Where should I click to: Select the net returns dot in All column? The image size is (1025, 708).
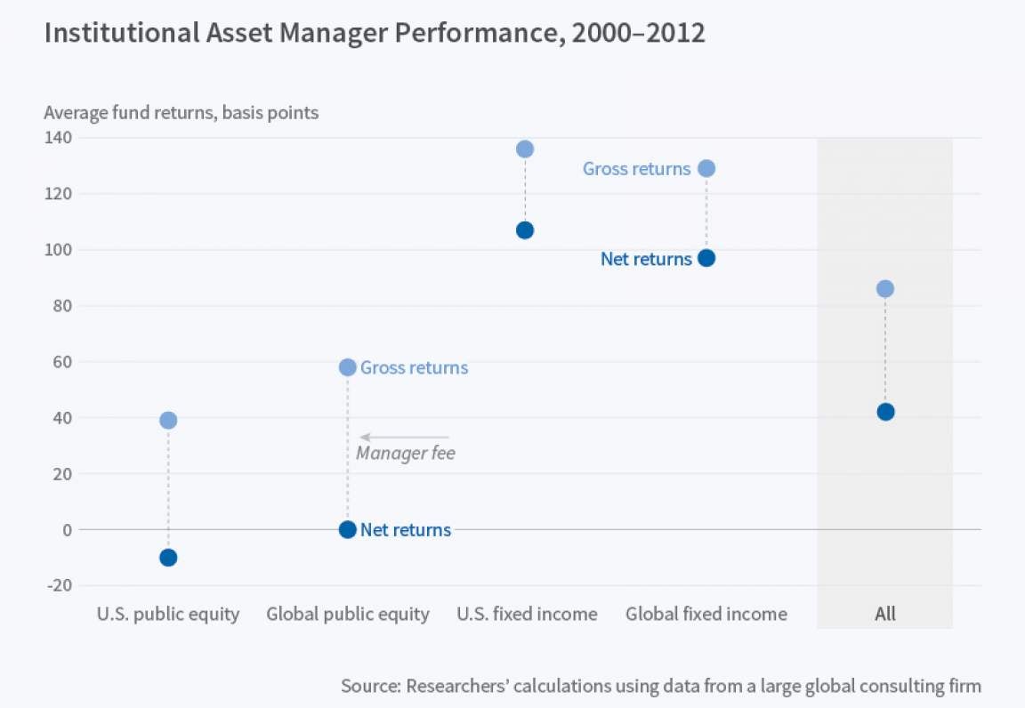click(885, 412)
